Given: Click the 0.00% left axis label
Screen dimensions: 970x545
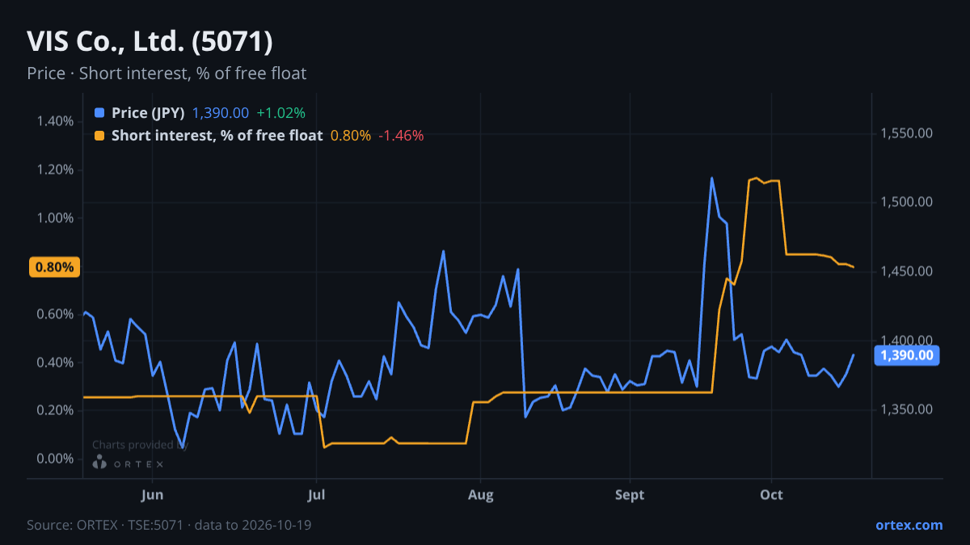Looking at the screenshot, I should pos(55,459).
